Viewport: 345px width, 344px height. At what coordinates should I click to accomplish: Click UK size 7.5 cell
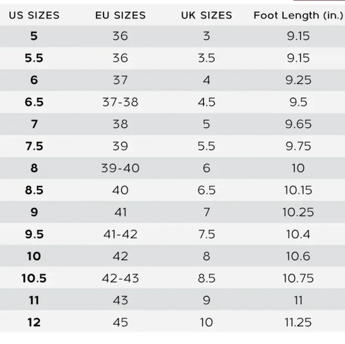(206, 234)
